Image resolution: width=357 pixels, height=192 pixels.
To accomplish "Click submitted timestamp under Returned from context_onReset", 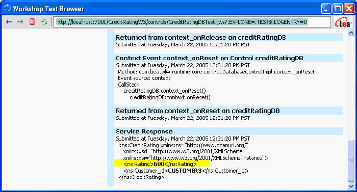I will coord(183,118).
